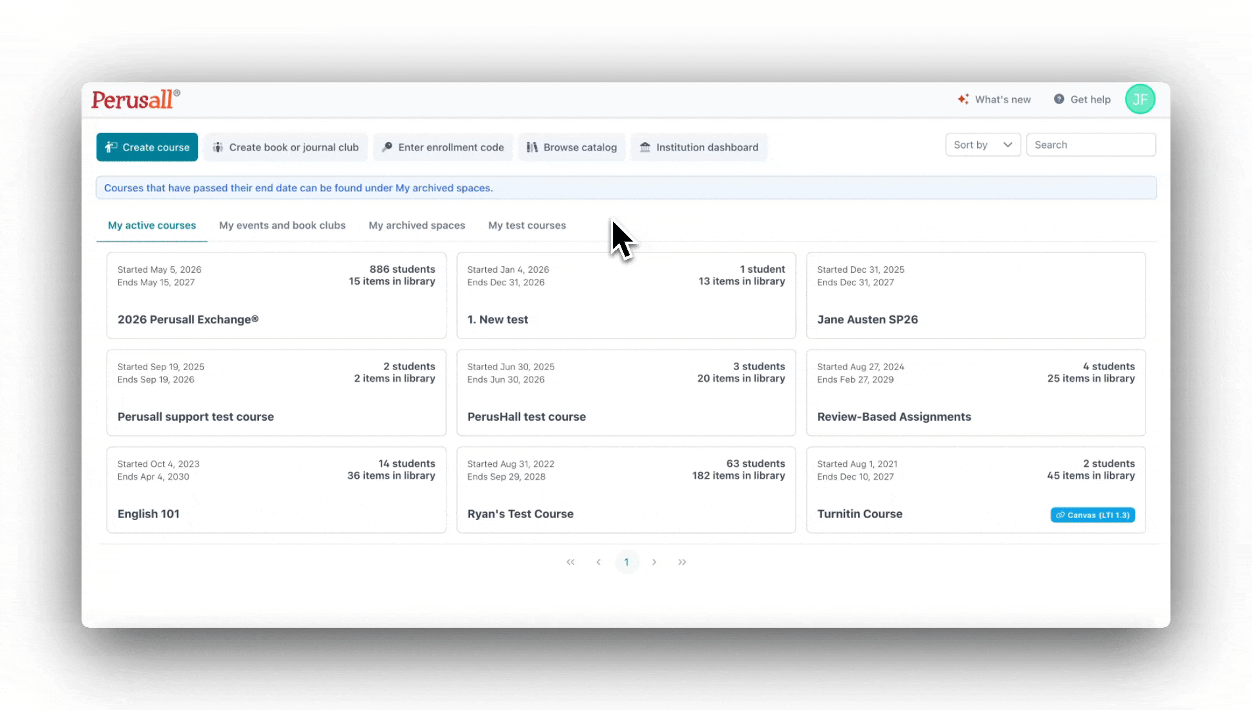This screenshot has height=710, width=1252.
Task: Click the Sort by chevron arrow
Action: click(x=1007, y=145)
